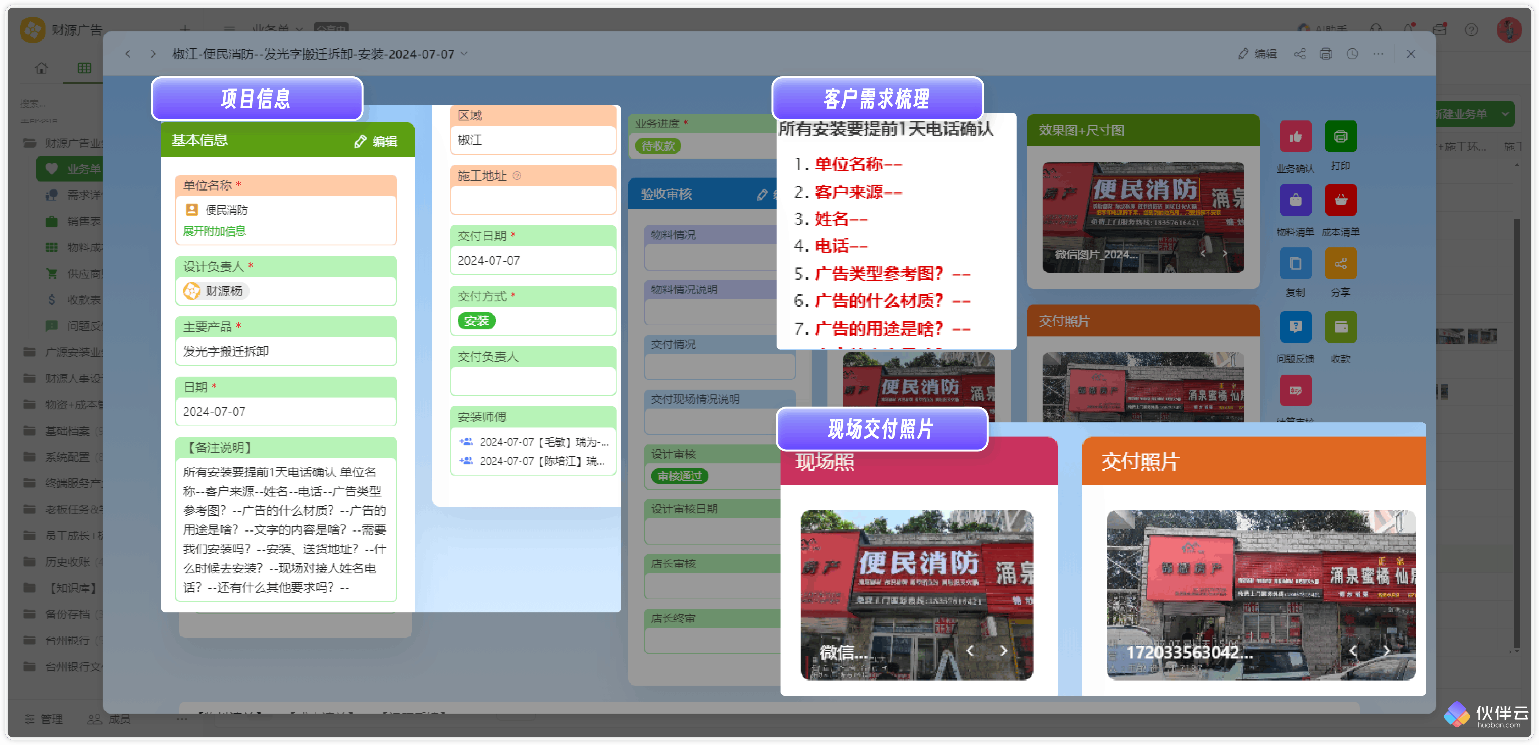Expand the 财源人事 folder
1539x745 pixels.
click(29, 378)
